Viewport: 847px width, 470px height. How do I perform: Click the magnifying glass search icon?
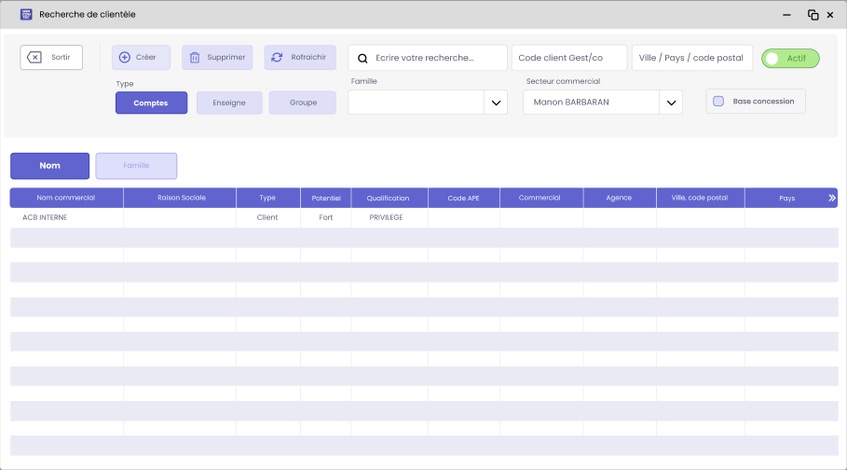[363, 58]
